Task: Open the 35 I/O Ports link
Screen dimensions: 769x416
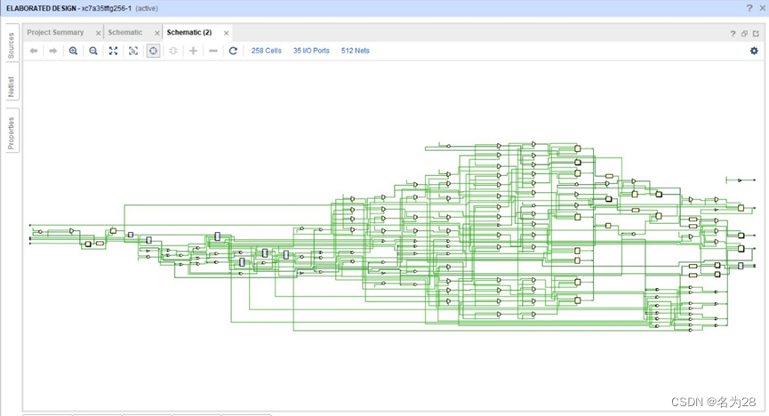Action: tap(311, 51)
